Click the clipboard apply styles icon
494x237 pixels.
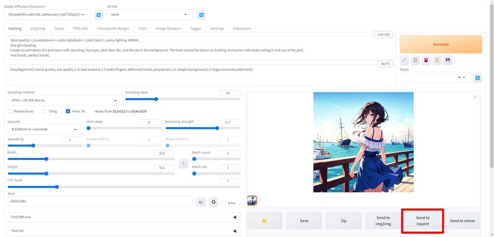click(437, 60)
